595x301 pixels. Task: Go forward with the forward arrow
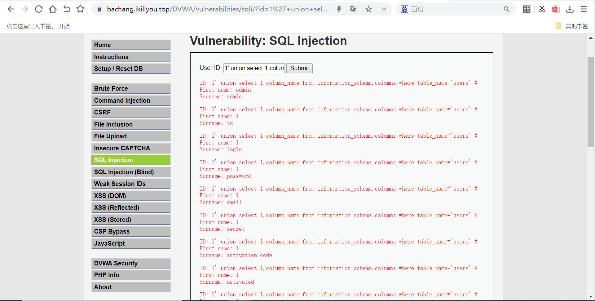coord(25,9)
